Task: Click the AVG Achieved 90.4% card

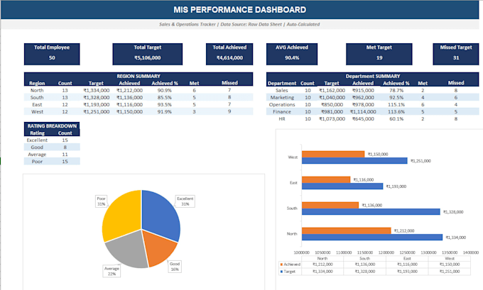Action: (x=292, y=54)
